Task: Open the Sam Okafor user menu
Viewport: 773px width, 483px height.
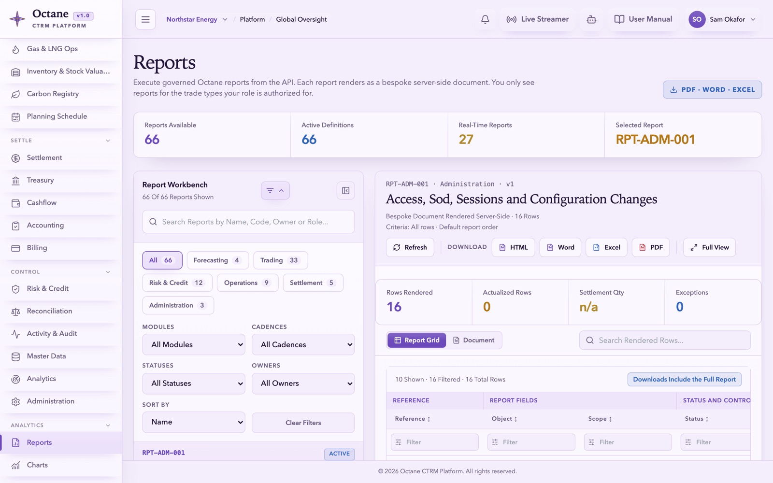Action: (722, 19)
